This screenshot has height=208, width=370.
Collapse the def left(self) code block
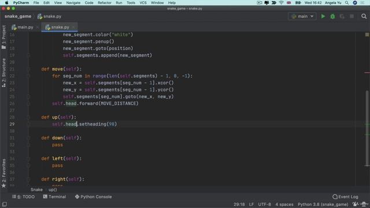28,158
